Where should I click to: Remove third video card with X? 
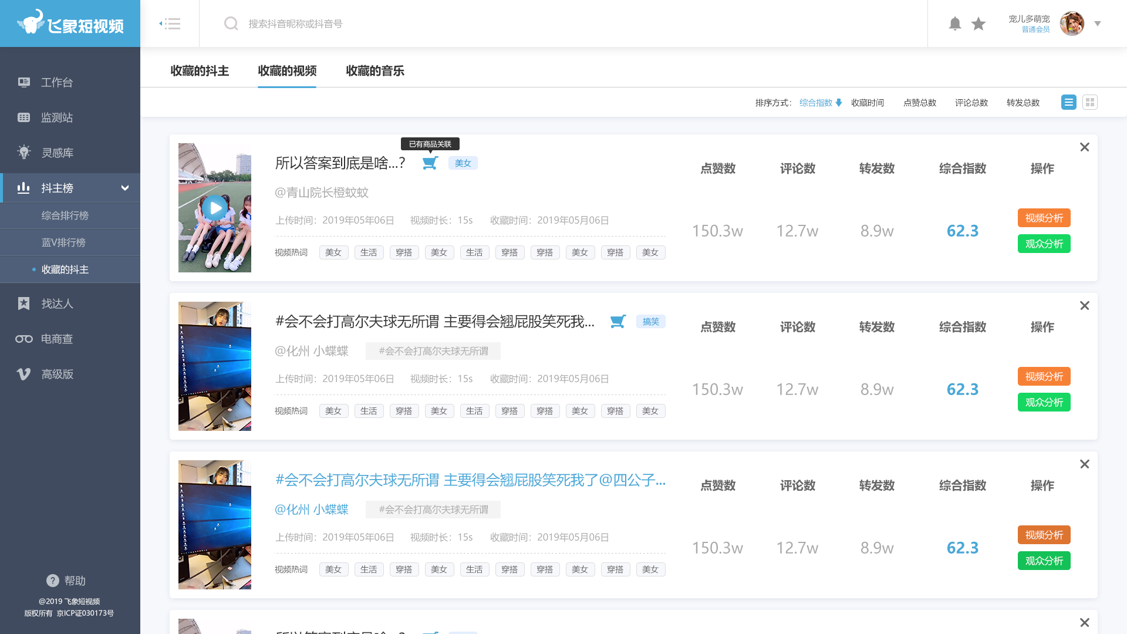(1085, 464)
